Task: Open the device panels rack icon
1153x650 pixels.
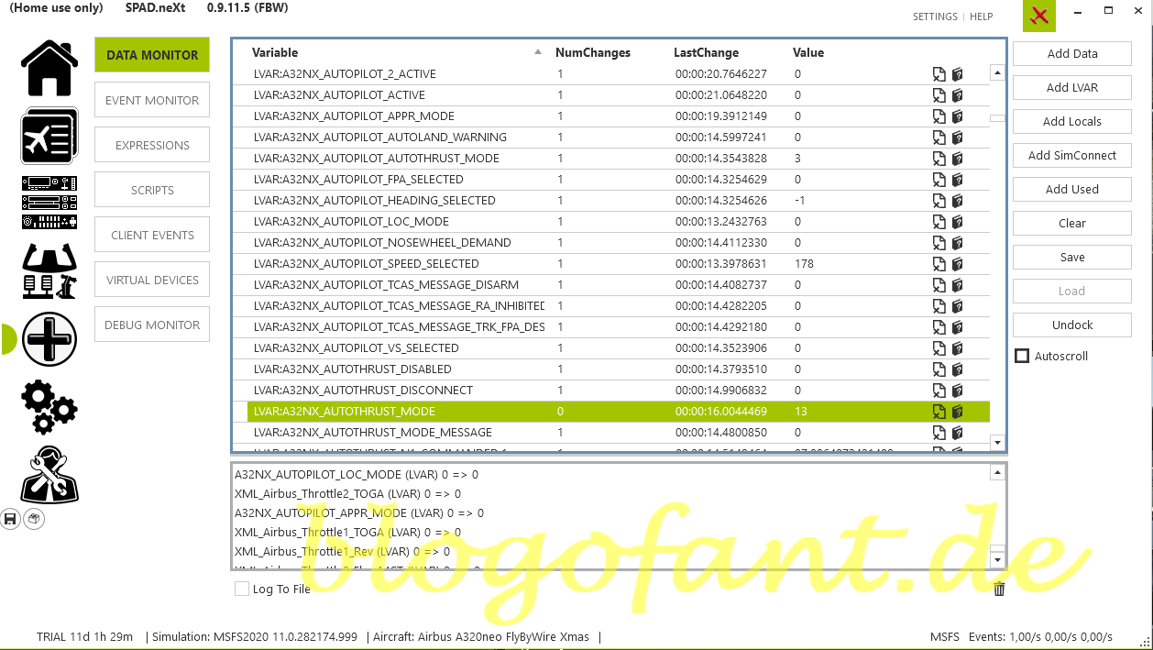Action: 49,203
